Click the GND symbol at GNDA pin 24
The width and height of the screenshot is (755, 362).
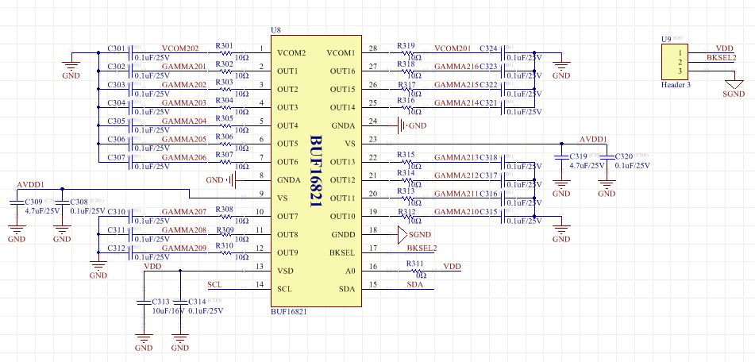[x=401, y=125]
